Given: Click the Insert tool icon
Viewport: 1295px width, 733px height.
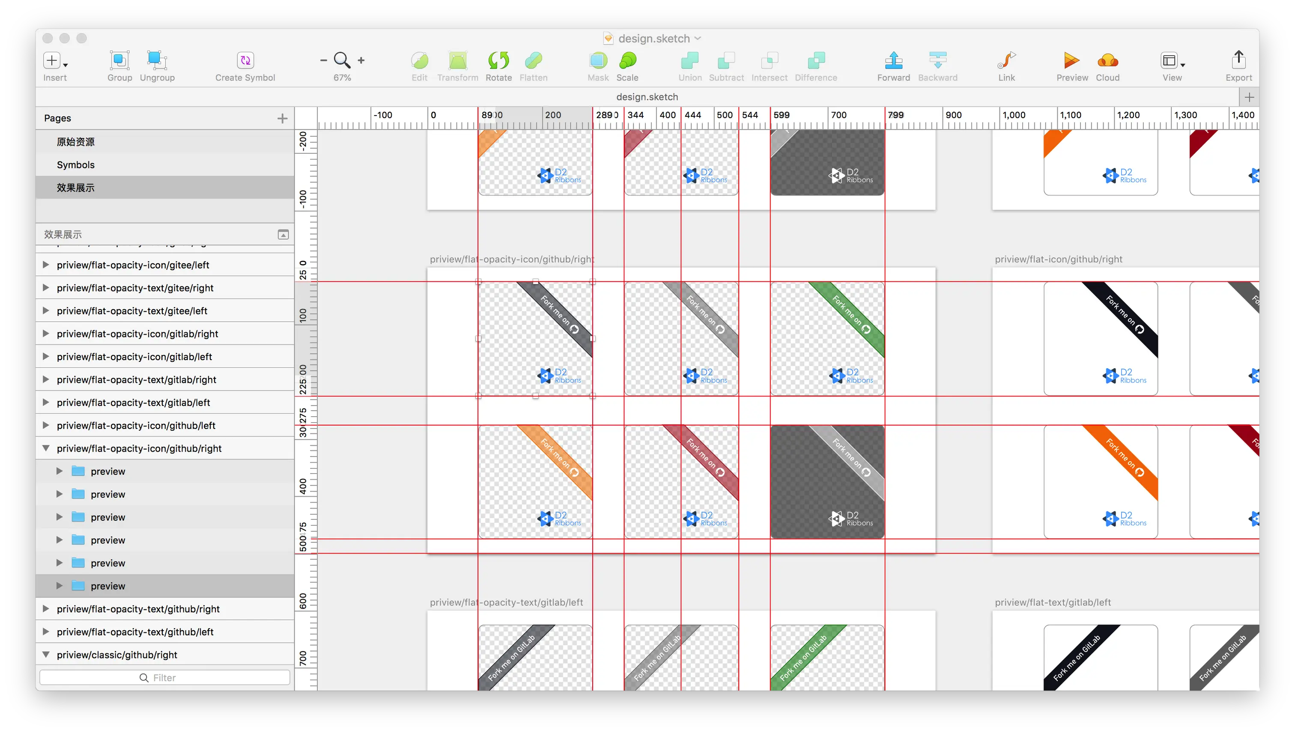Looking at the screenshot, I should 52,60.
